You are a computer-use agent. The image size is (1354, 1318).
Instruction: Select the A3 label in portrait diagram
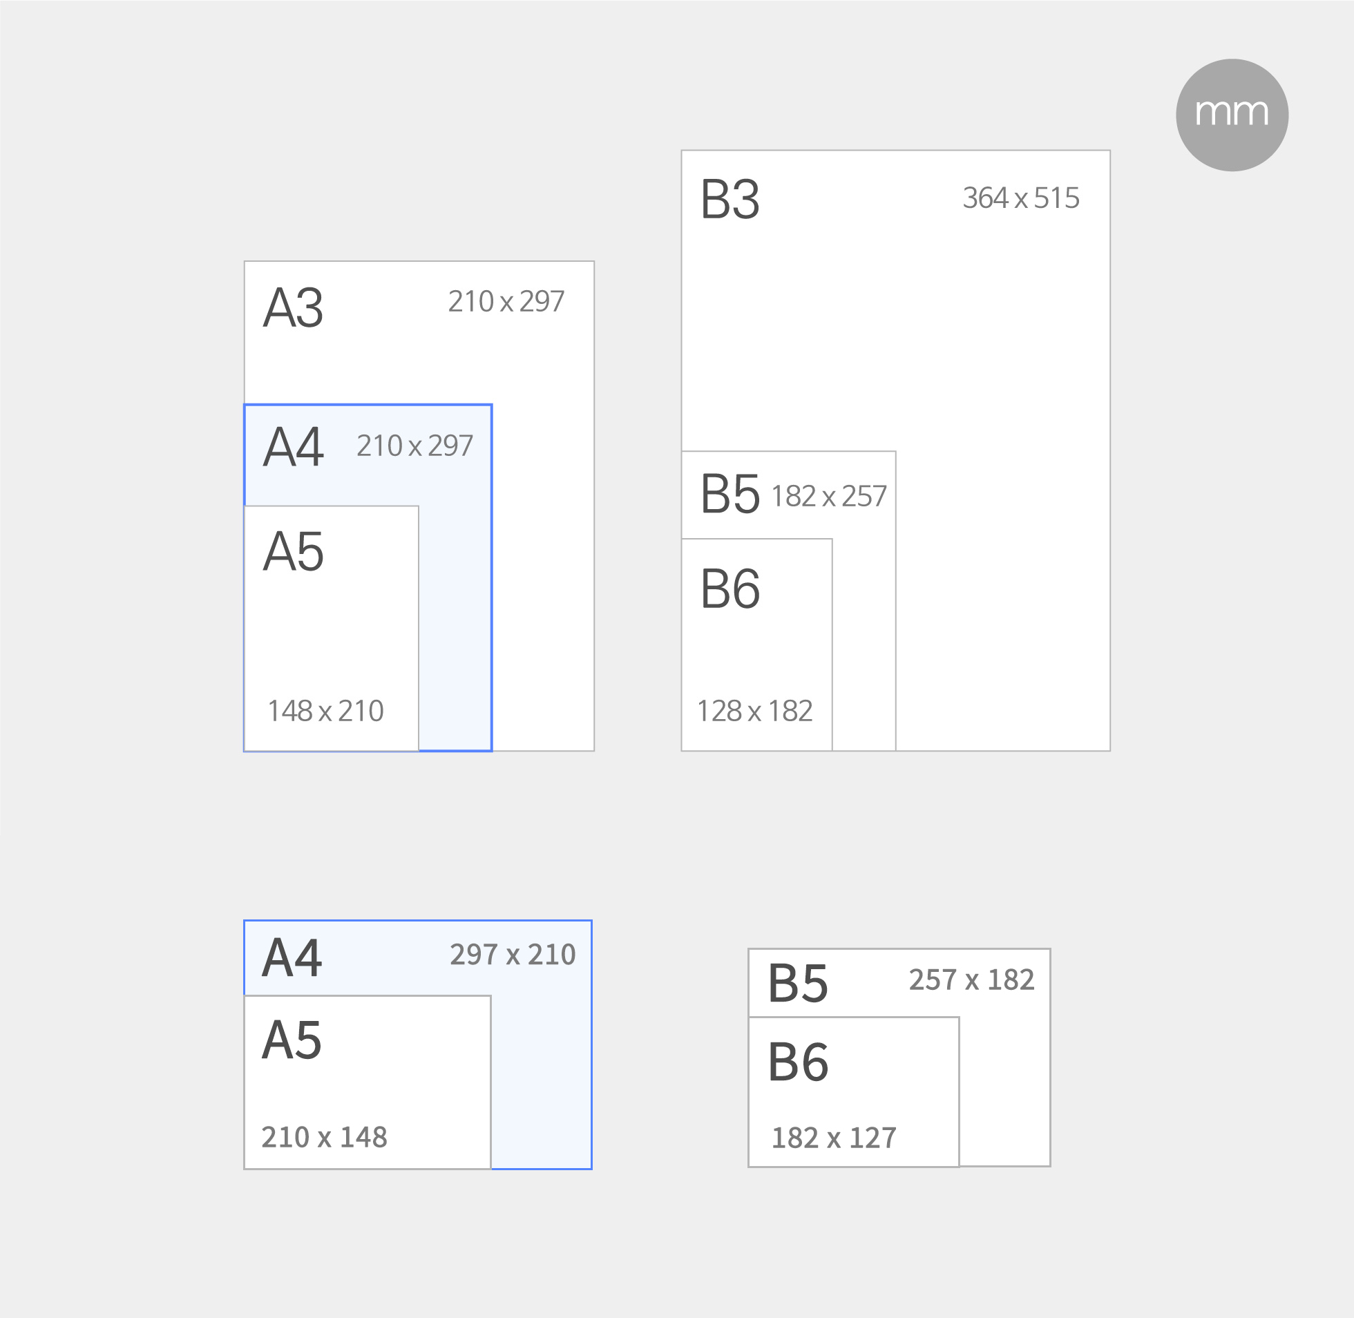coord(293,308)
